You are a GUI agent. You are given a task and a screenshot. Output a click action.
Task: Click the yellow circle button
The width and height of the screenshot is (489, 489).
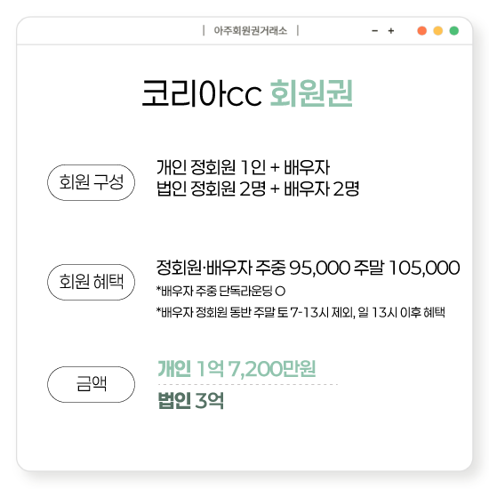pyautogui.click(x=437, y=31)
